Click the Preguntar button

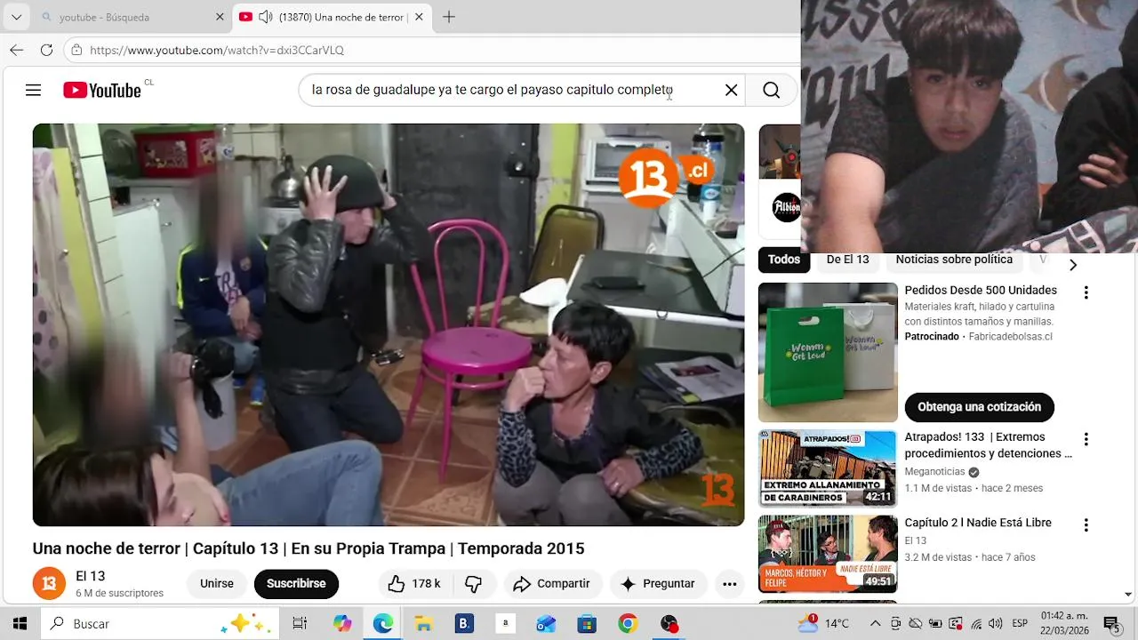tap(658, 583)
